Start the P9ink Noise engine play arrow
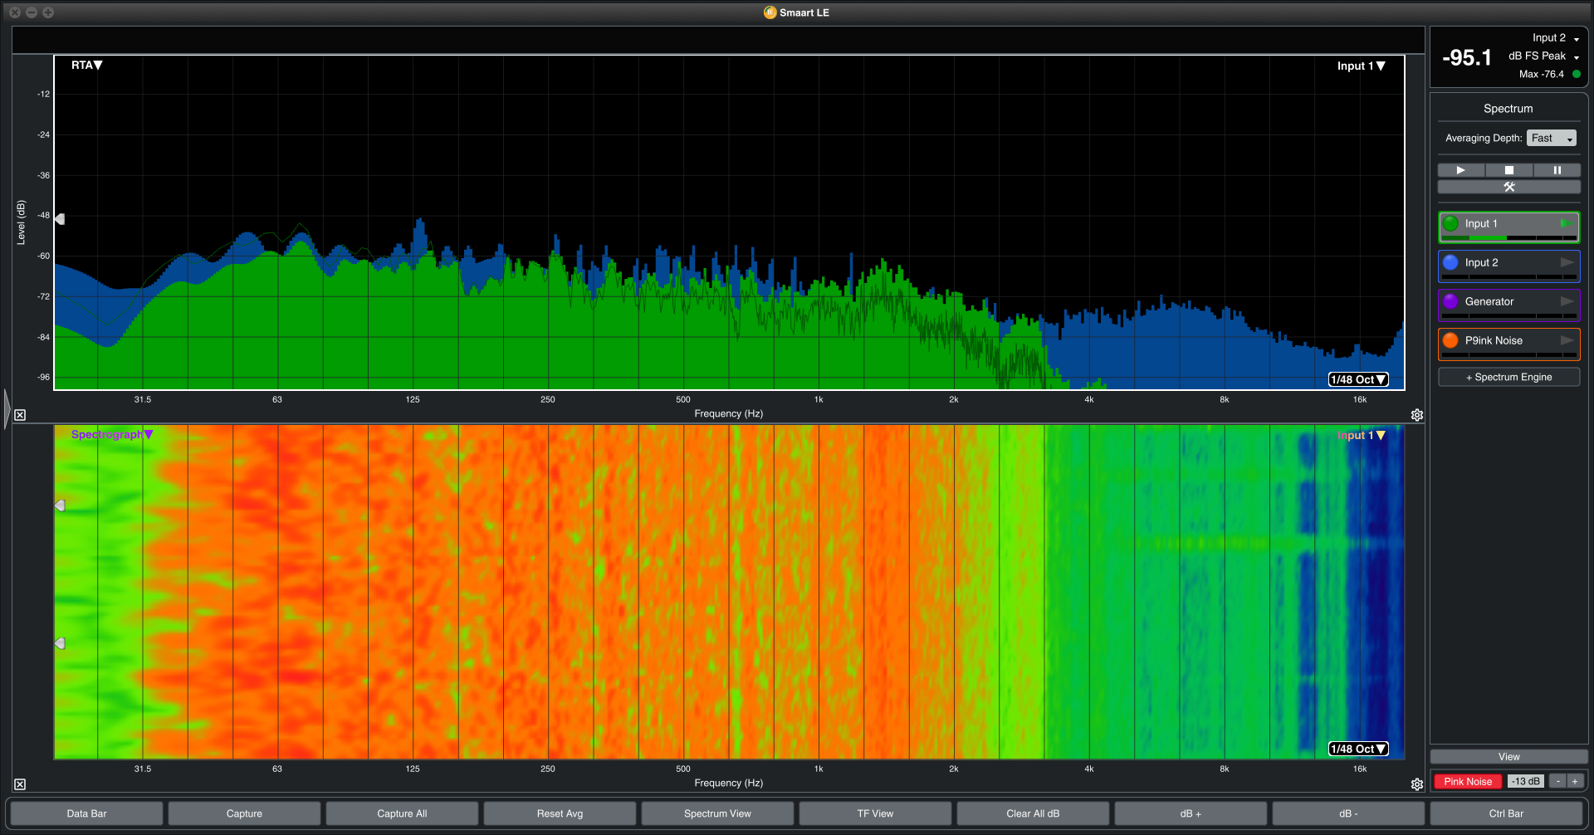The height and width of the screenshot is (835, 1594). click(x=1567, y=340)
